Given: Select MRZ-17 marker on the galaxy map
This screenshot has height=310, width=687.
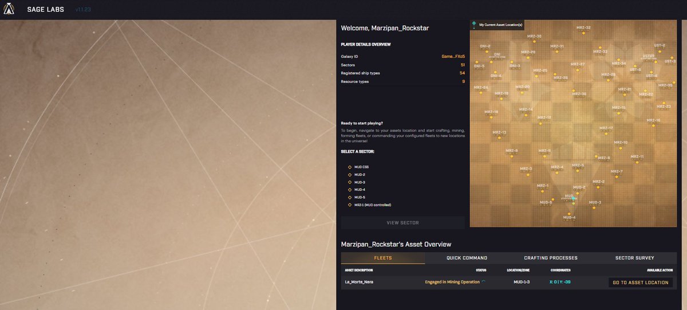Looking at the screenshot, I should click(x=606, y=133).
